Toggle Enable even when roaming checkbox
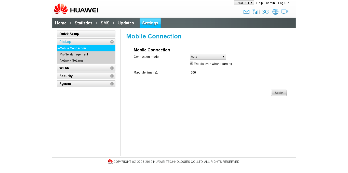Image resolution: width=348 pixels, height=173 pixels. (x=191, y=63)
